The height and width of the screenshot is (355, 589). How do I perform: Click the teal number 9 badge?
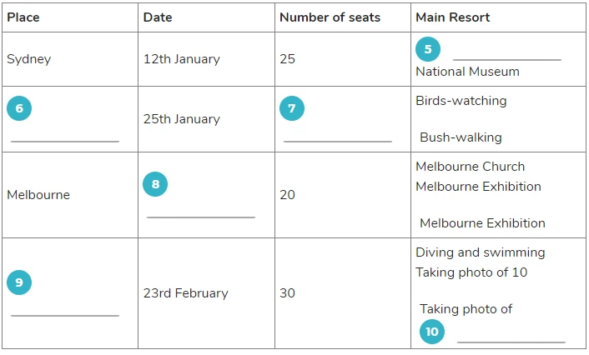[x=19, y=282]
